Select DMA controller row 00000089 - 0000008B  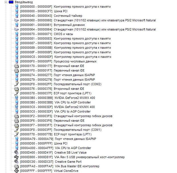(x=65, y=48)
